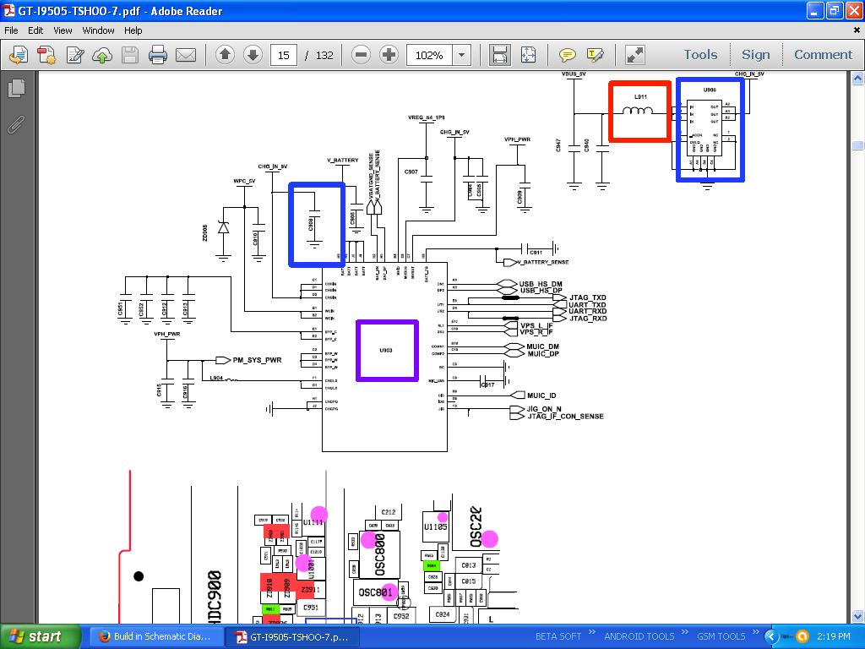Toggle read mode expand arrows icon

635,55
